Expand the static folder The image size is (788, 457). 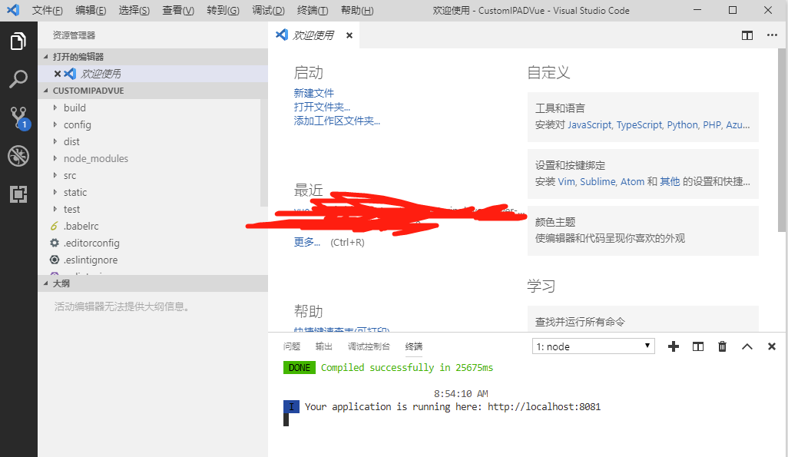coord(55,192)
